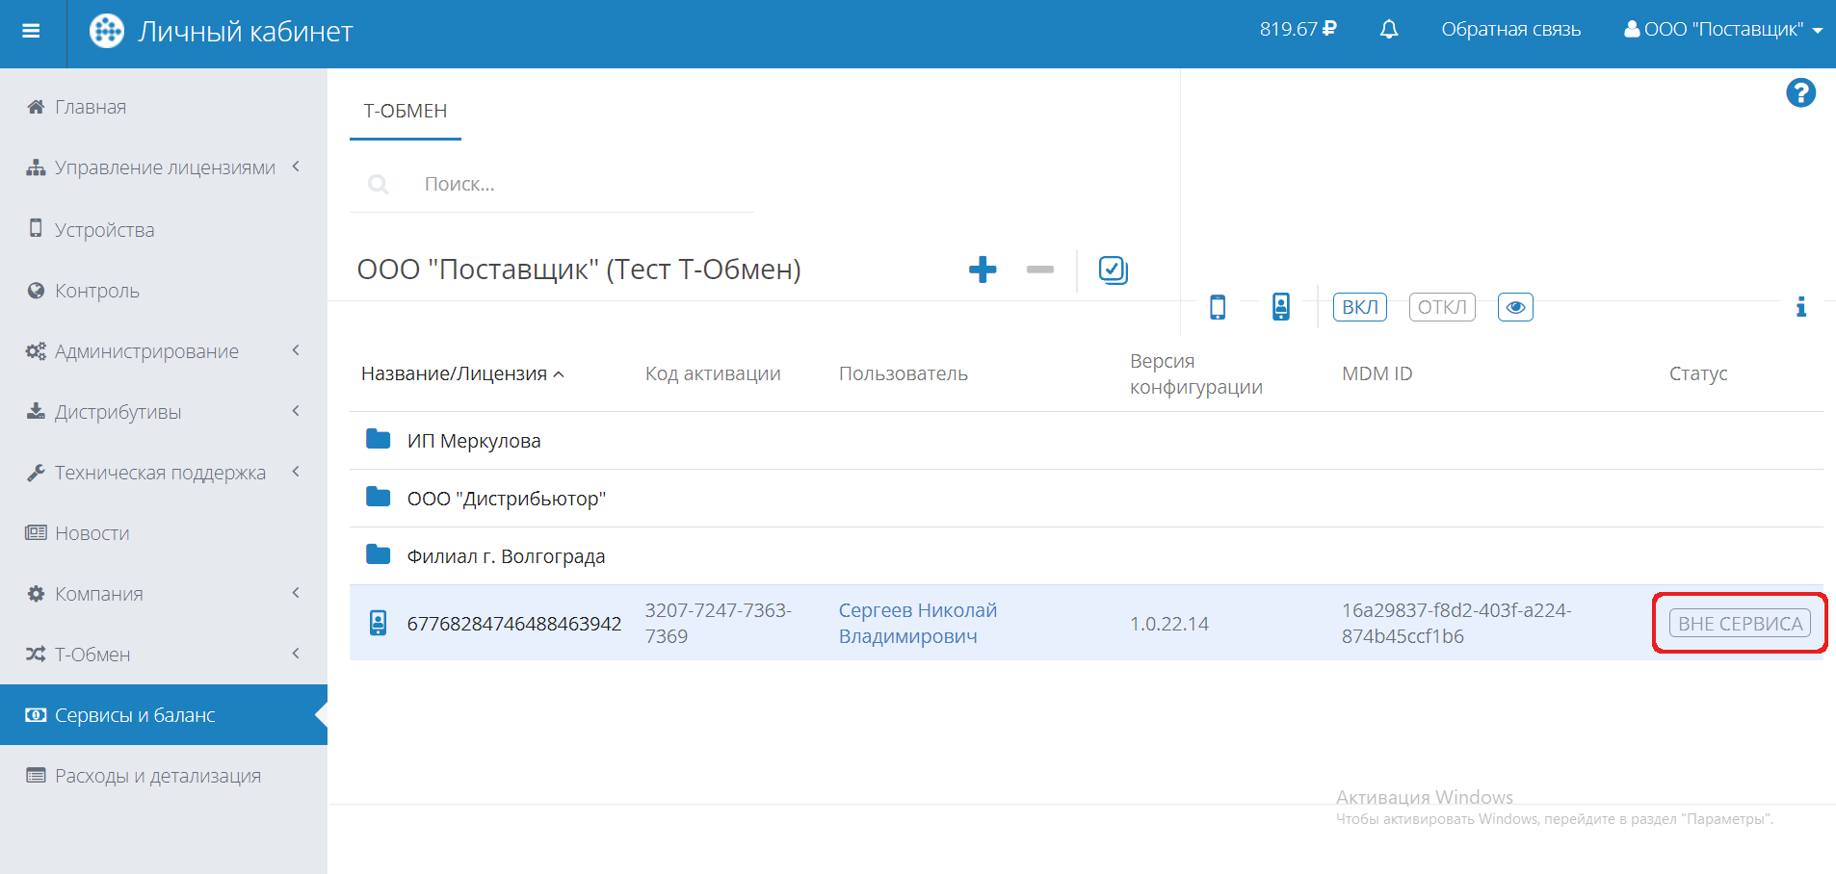Click the Новости newspaper icon
The image size is (1836, 874).
coord(36,532)
